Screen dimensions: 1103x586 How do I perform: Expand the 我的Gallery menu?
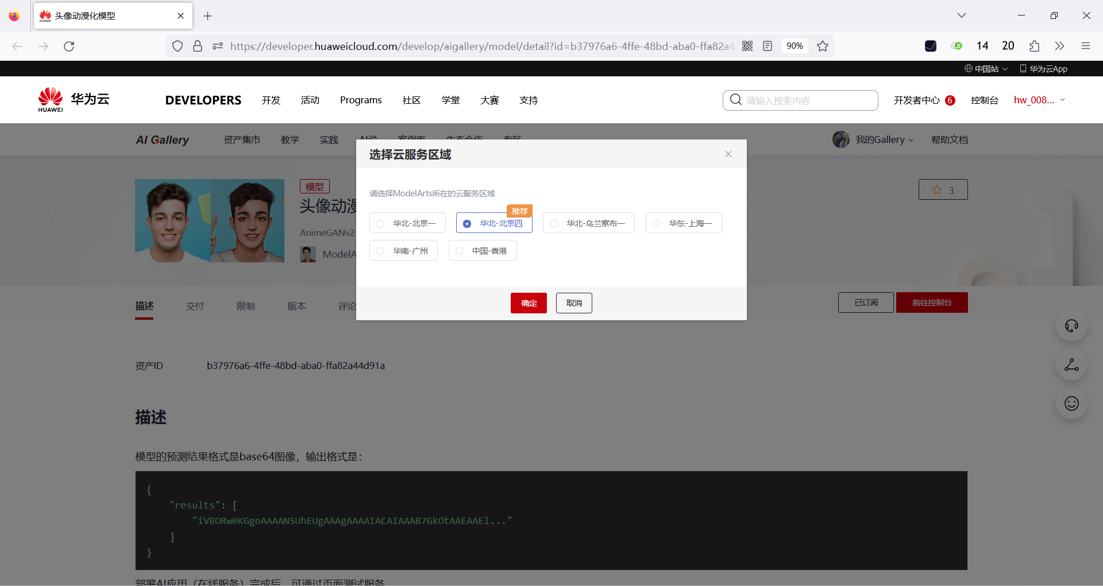tap(878, 139)
